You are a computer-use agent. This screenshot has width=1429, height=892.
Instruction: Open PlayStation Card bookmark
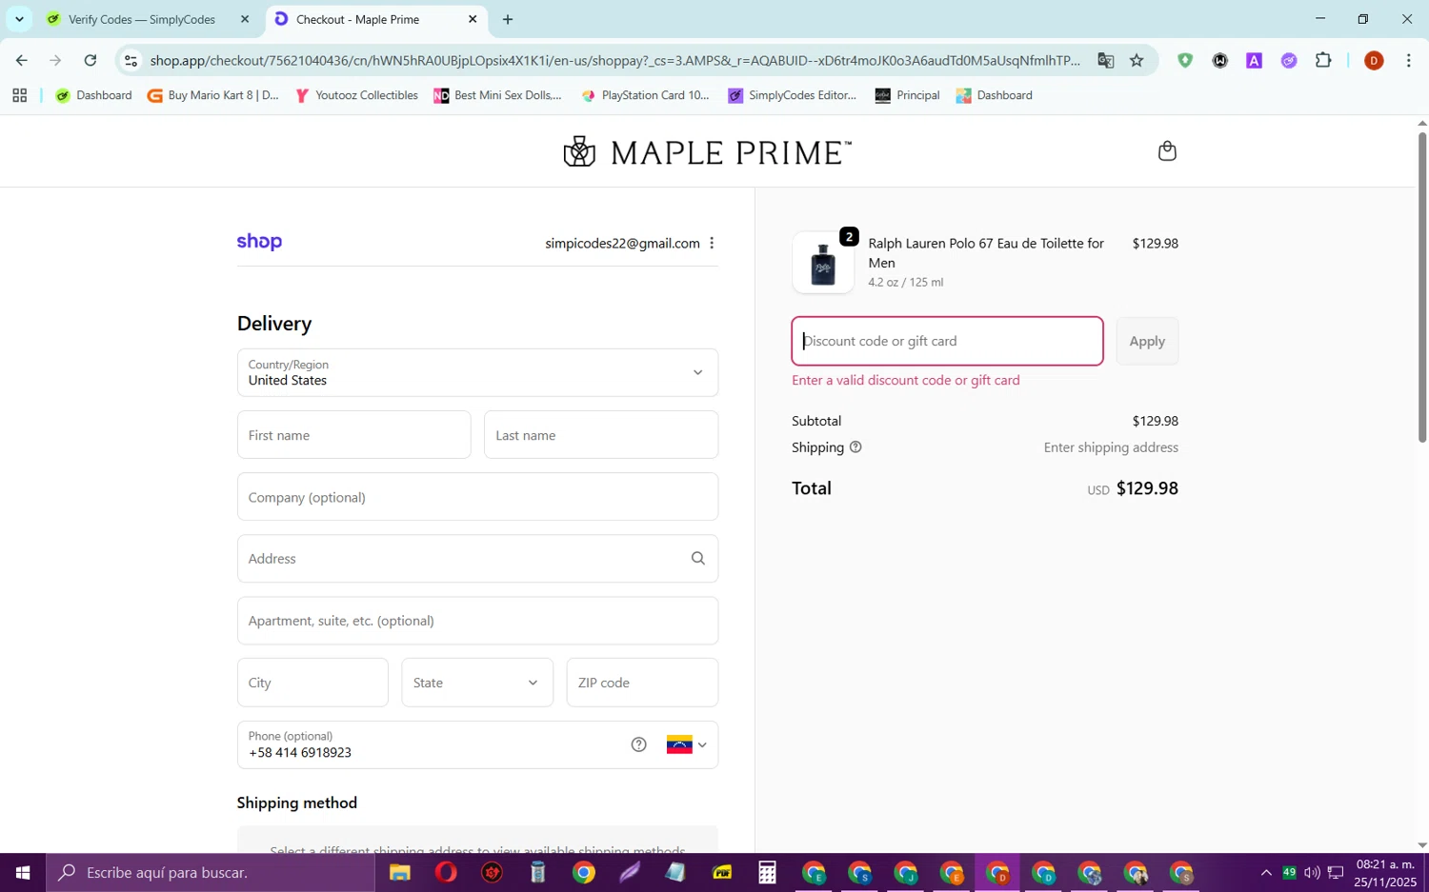[646, 95]
